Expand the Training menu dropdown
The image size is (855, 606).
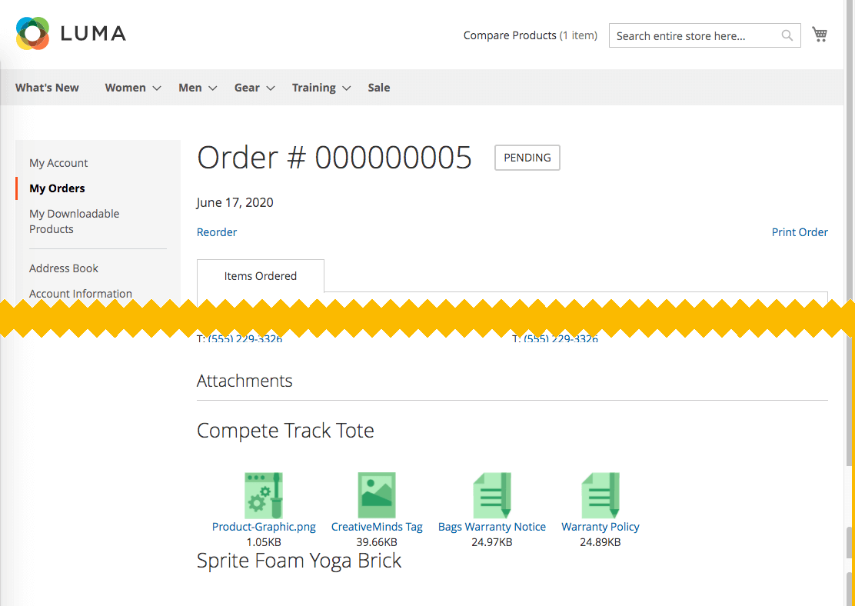coord(321,88)
